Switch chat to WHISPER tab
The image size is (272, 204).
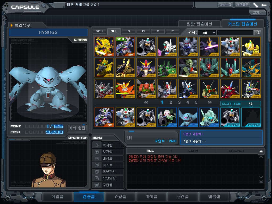click(x=236, y=151)
